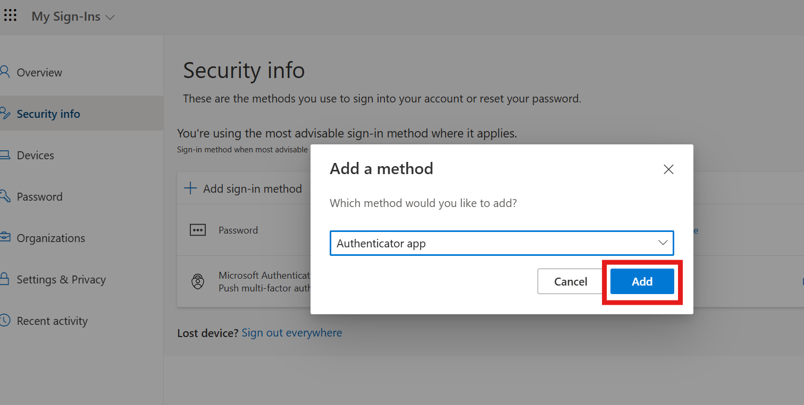Click the Devices laptop icon

pyautogui.click(x=5, y=155)
